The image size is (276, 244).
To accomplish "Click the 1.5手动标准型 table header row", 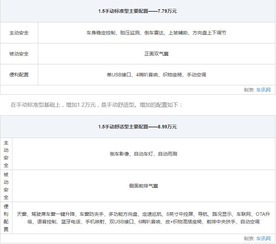I will pyautogui.click(x=138, y=11).
